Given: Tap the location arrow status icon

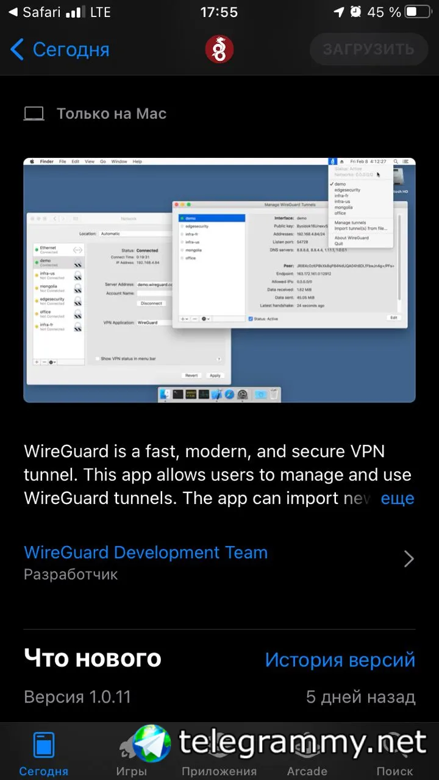Looking at the screenshot, I should pos(339,12).
